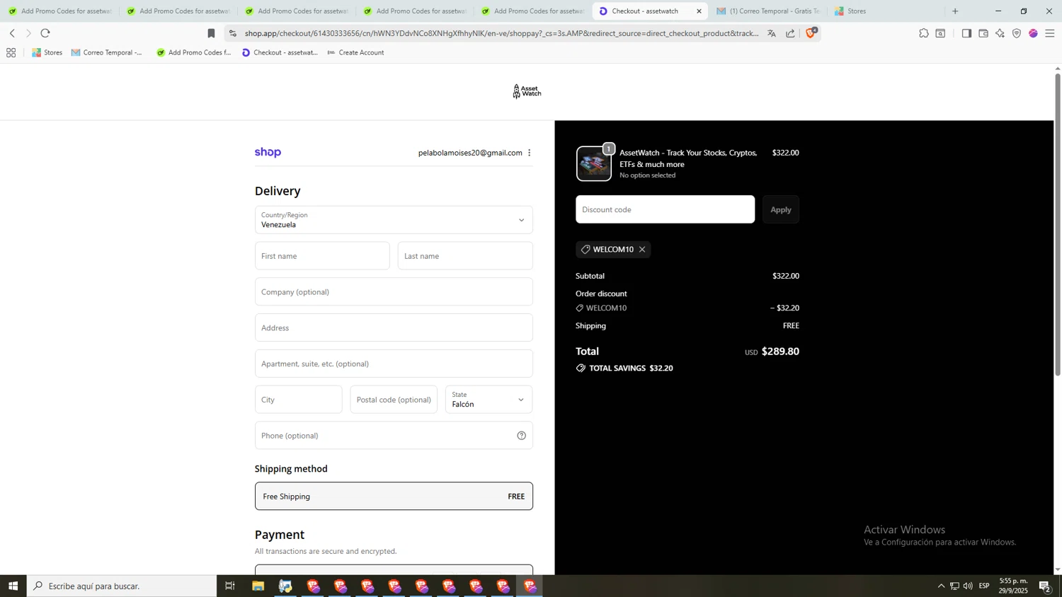
Task: Focus the Company (optional) field
Action: [394, 291]
